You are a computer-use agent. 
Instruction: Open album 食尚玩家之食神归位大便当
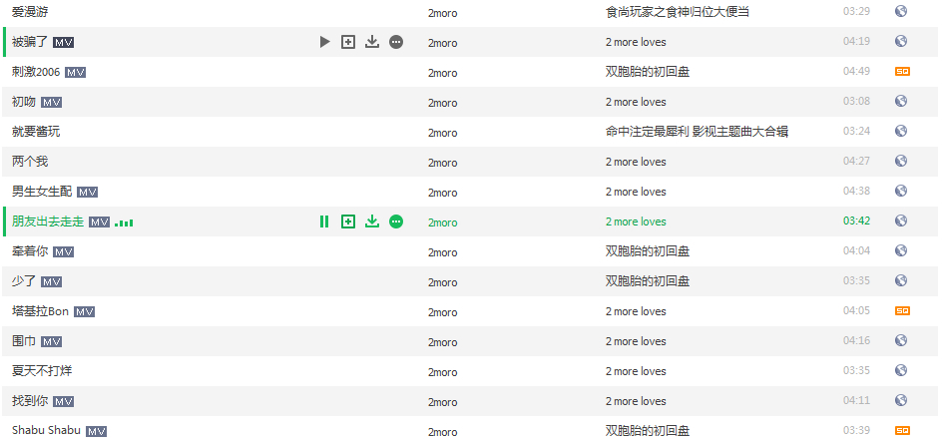pos(678,12)
